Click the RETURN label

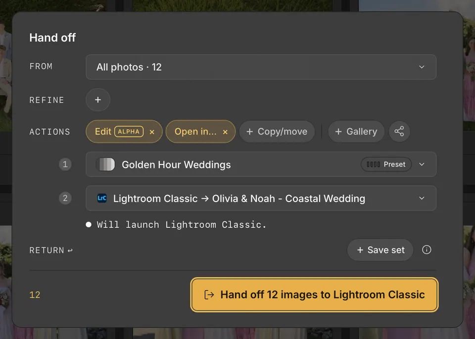(x=47, y=251)
